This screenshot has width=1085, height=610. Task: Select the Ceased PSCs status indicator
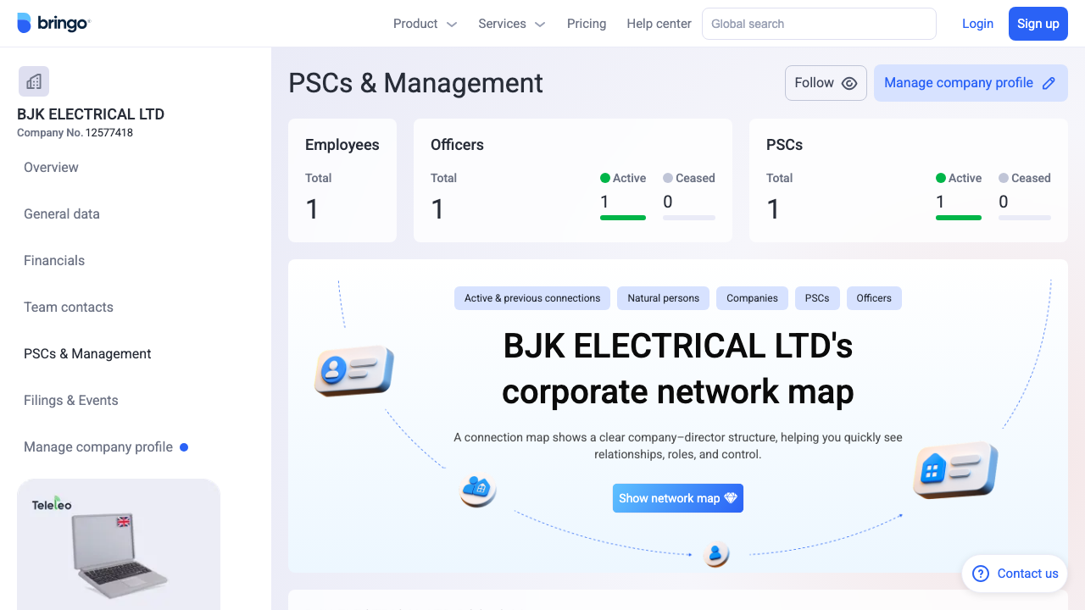(x=1024, y=178)
